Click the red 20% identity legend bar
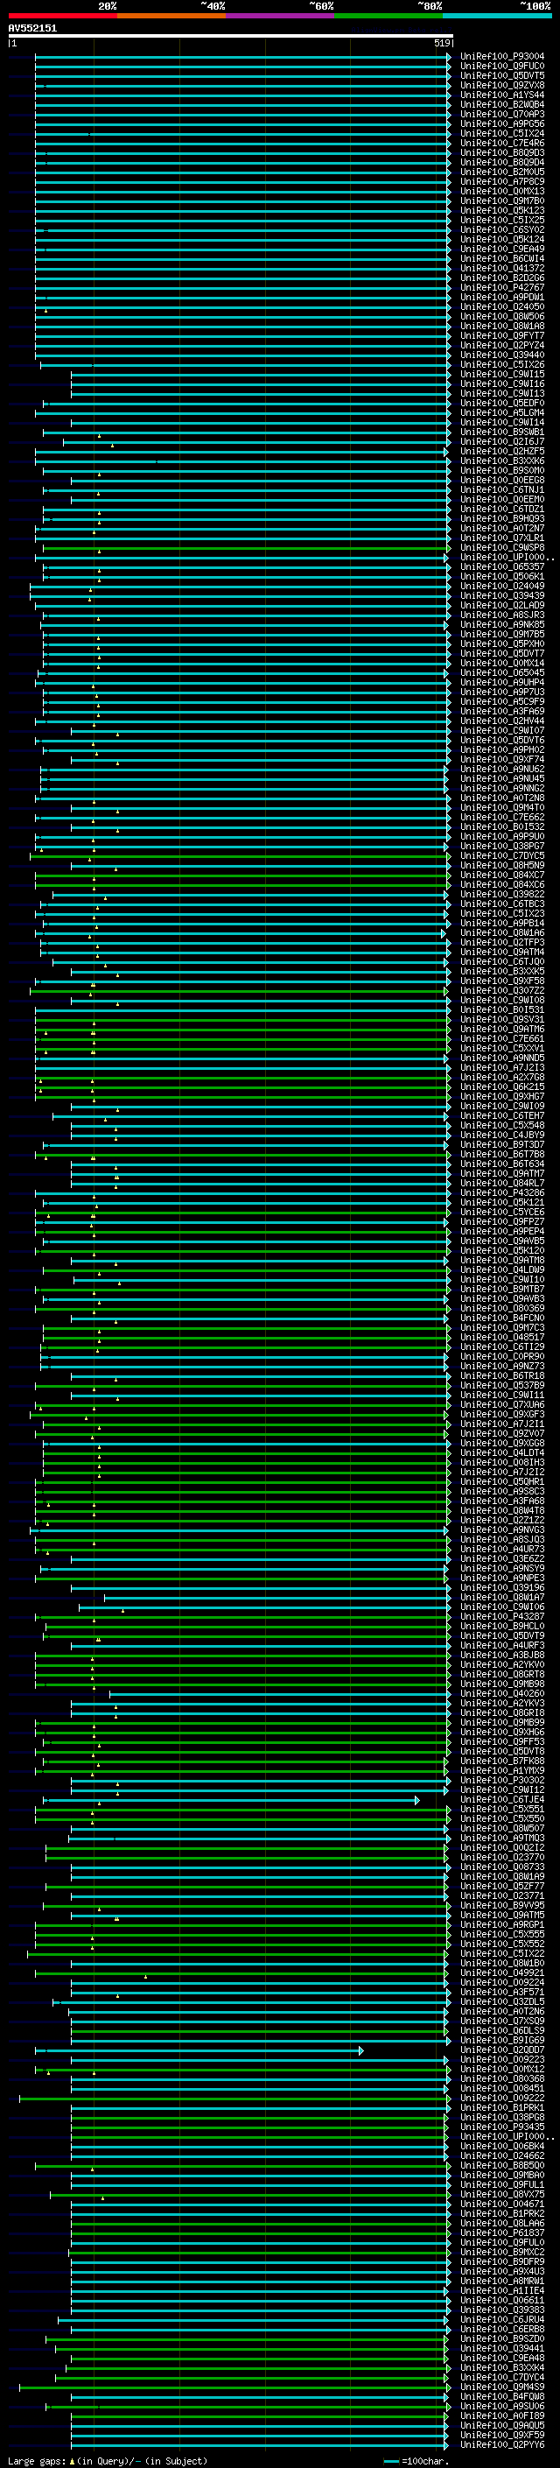Image resolution: width=560 pixels, height=2468 pixels. coord(62,16)
